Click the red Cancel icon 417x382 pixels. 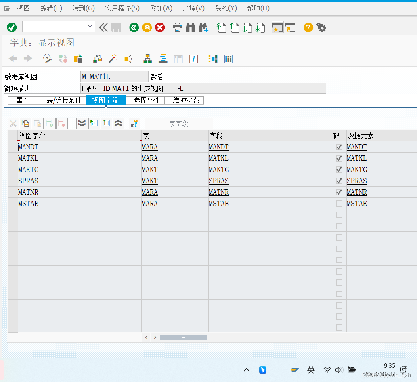click(x=160, y=27)
